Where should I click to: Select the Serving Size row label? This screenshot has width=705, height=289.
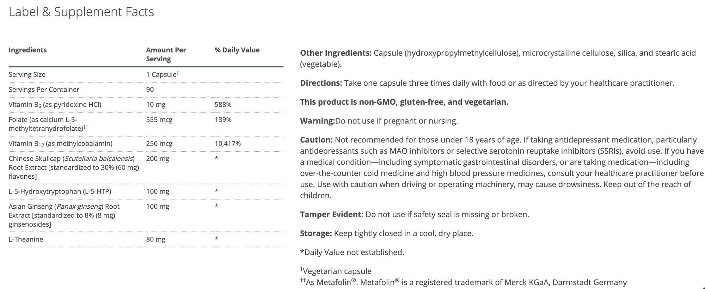point(27,74)
